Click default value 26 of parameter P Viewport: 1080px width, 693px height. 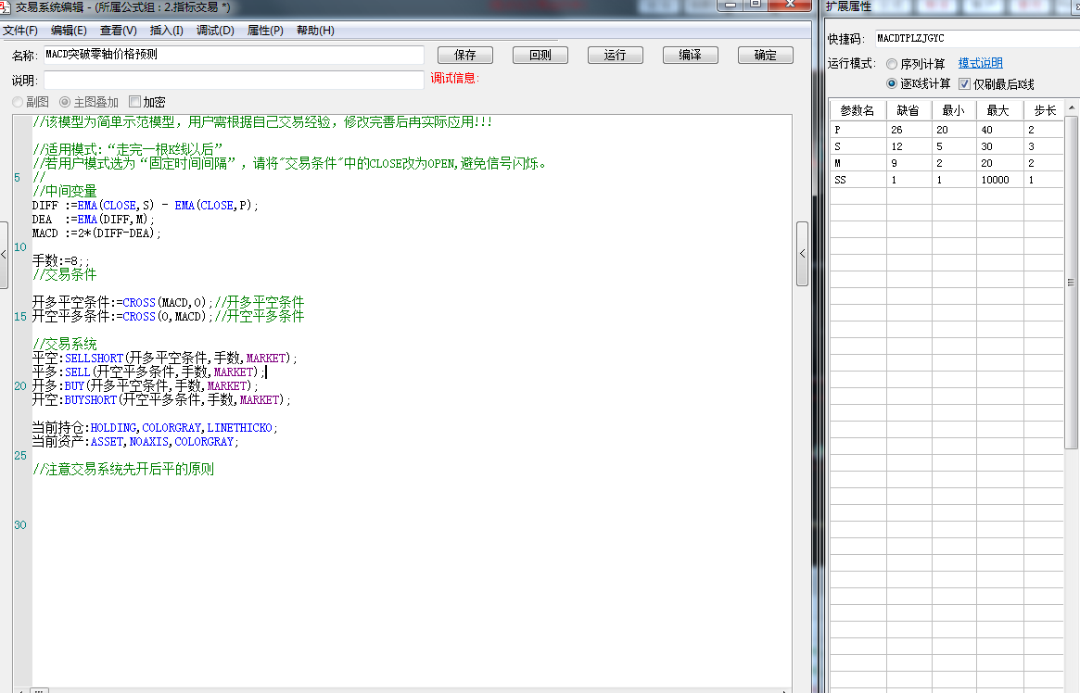tap(909, 130)
